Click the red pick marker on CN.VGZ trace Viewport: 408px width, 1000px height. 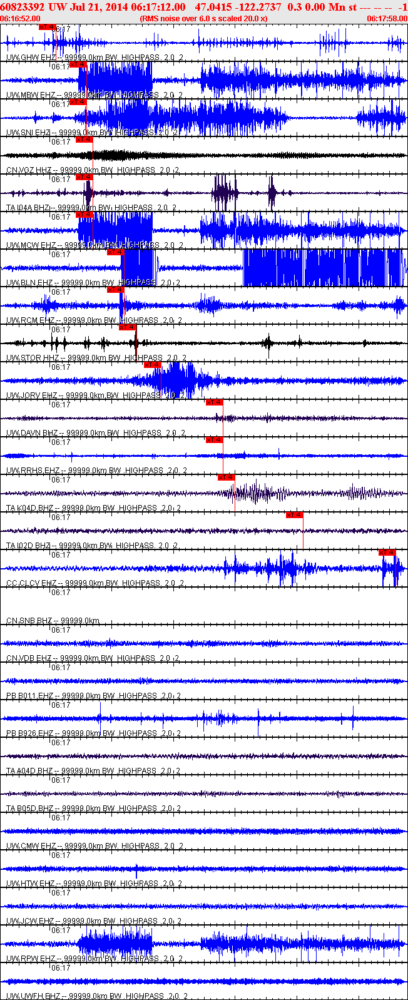84,140
